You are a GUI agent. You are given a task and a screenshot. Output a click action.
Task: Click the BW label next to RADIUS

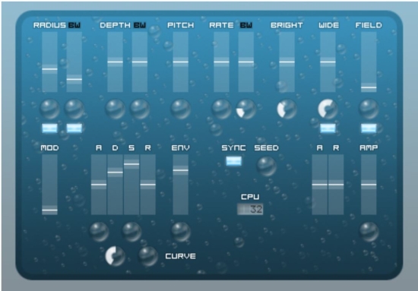[74, 25]
